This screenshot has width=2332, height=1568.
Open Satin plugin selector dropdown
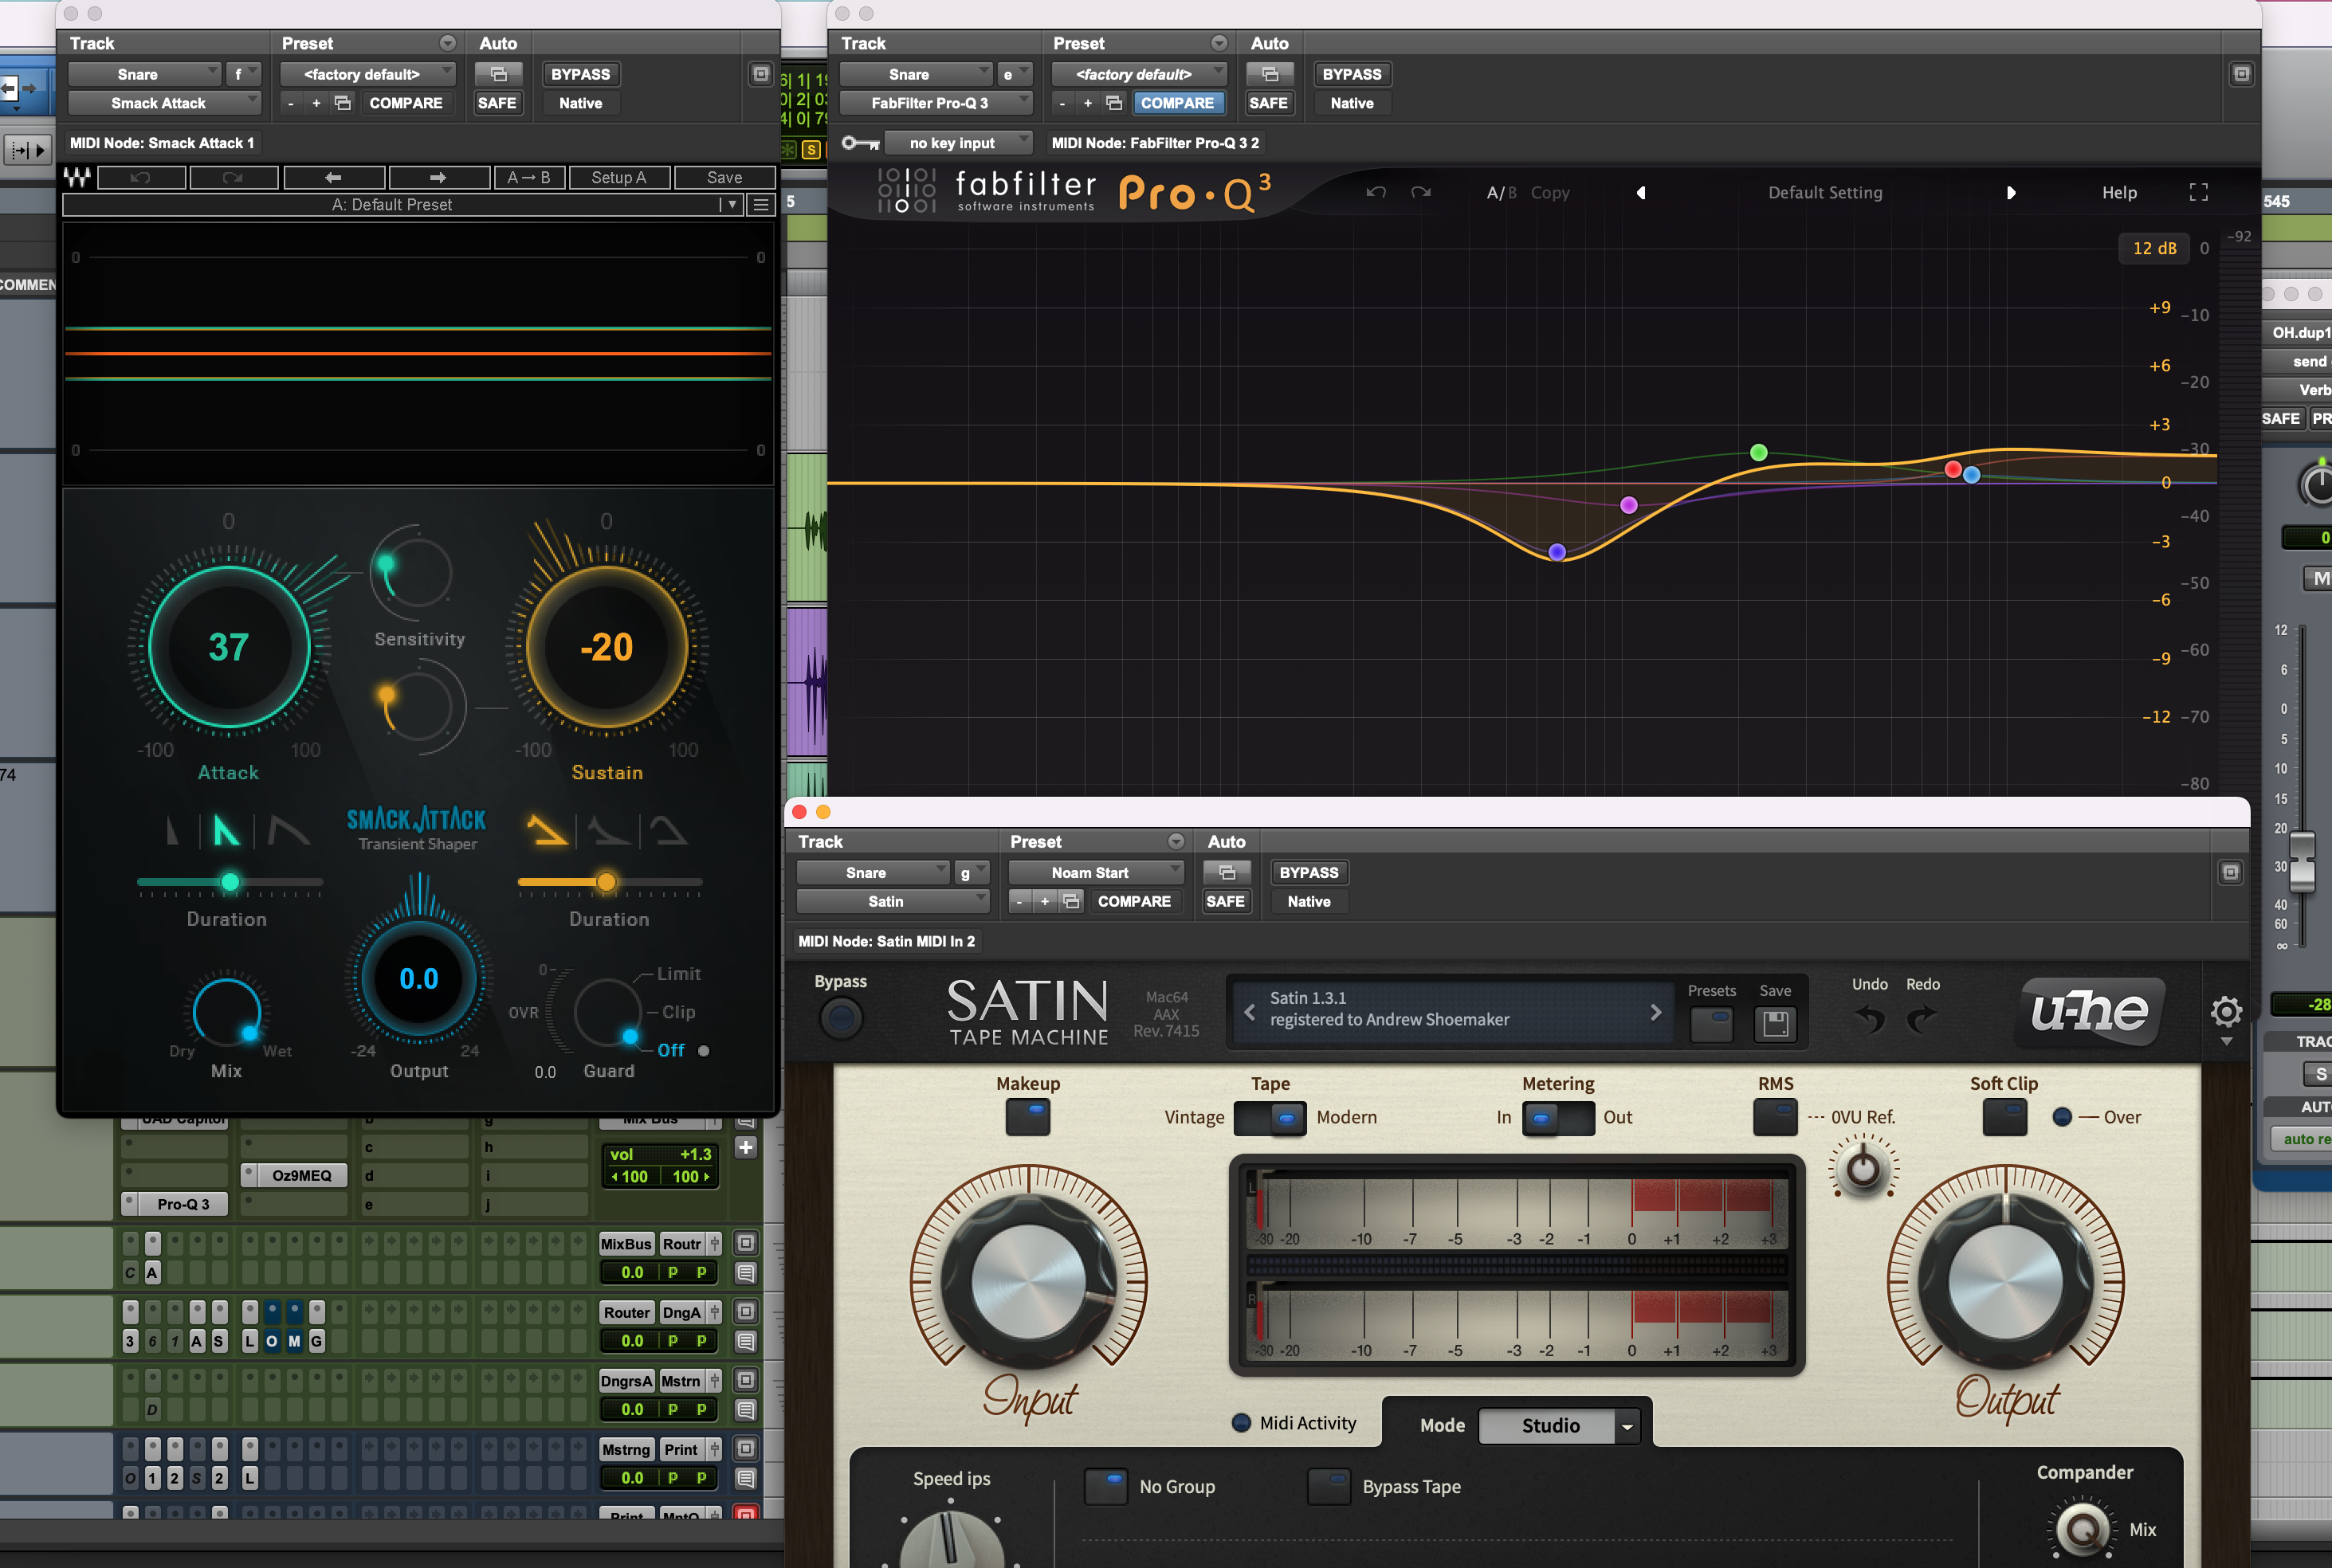(x=893, y=901)
